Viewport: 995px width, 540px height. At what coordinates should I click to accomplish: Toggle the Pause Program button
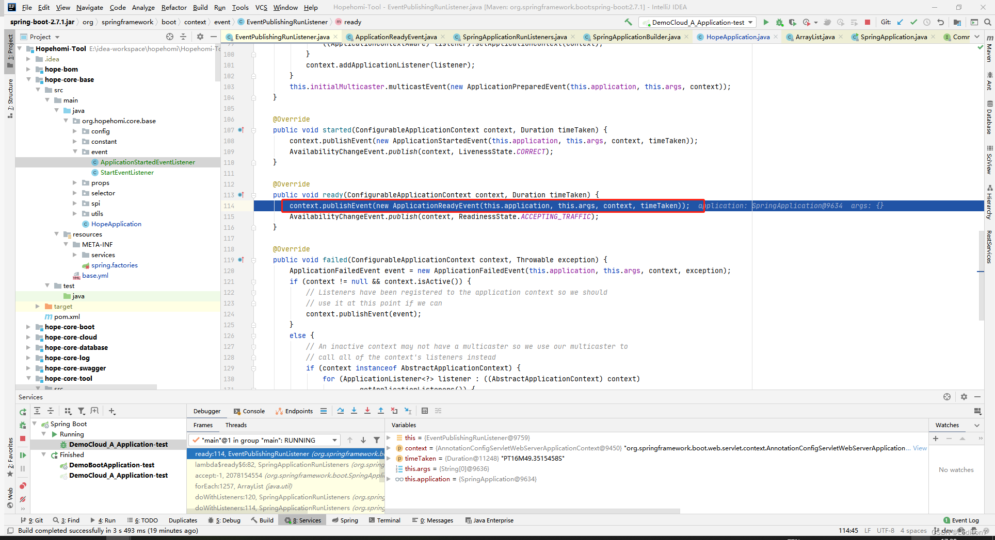pos(23,468)
